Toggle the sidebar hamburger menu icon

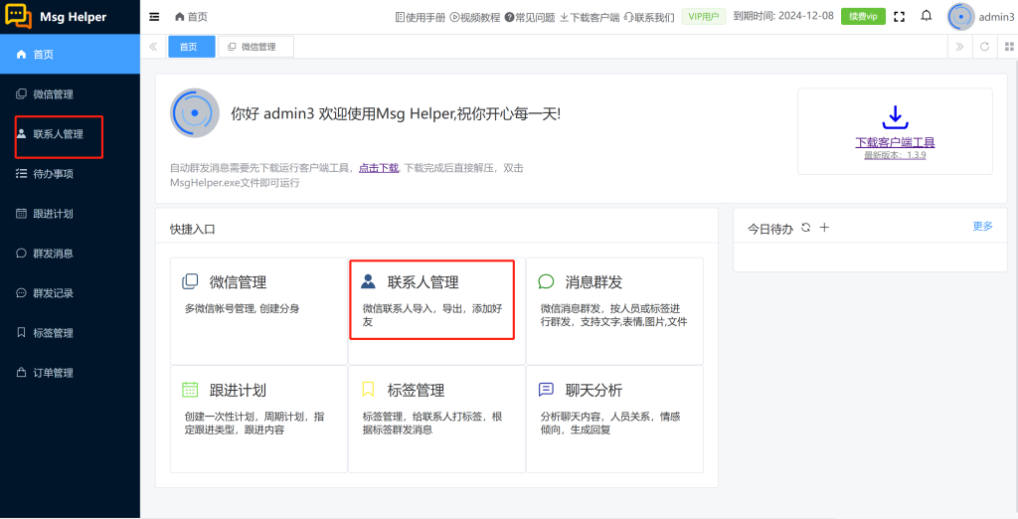point(154,17)
